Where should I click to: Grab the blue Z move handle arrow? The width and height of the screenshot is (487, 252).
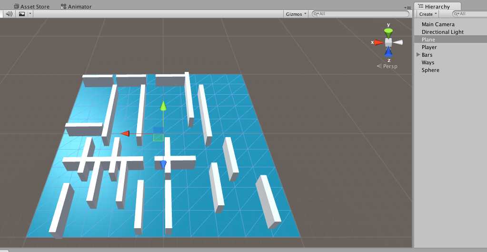coord(163,164)
